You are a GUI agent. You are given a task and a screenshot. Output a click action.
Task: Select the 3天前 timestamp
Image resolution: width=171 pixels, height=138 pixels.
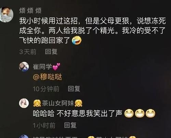28,52
